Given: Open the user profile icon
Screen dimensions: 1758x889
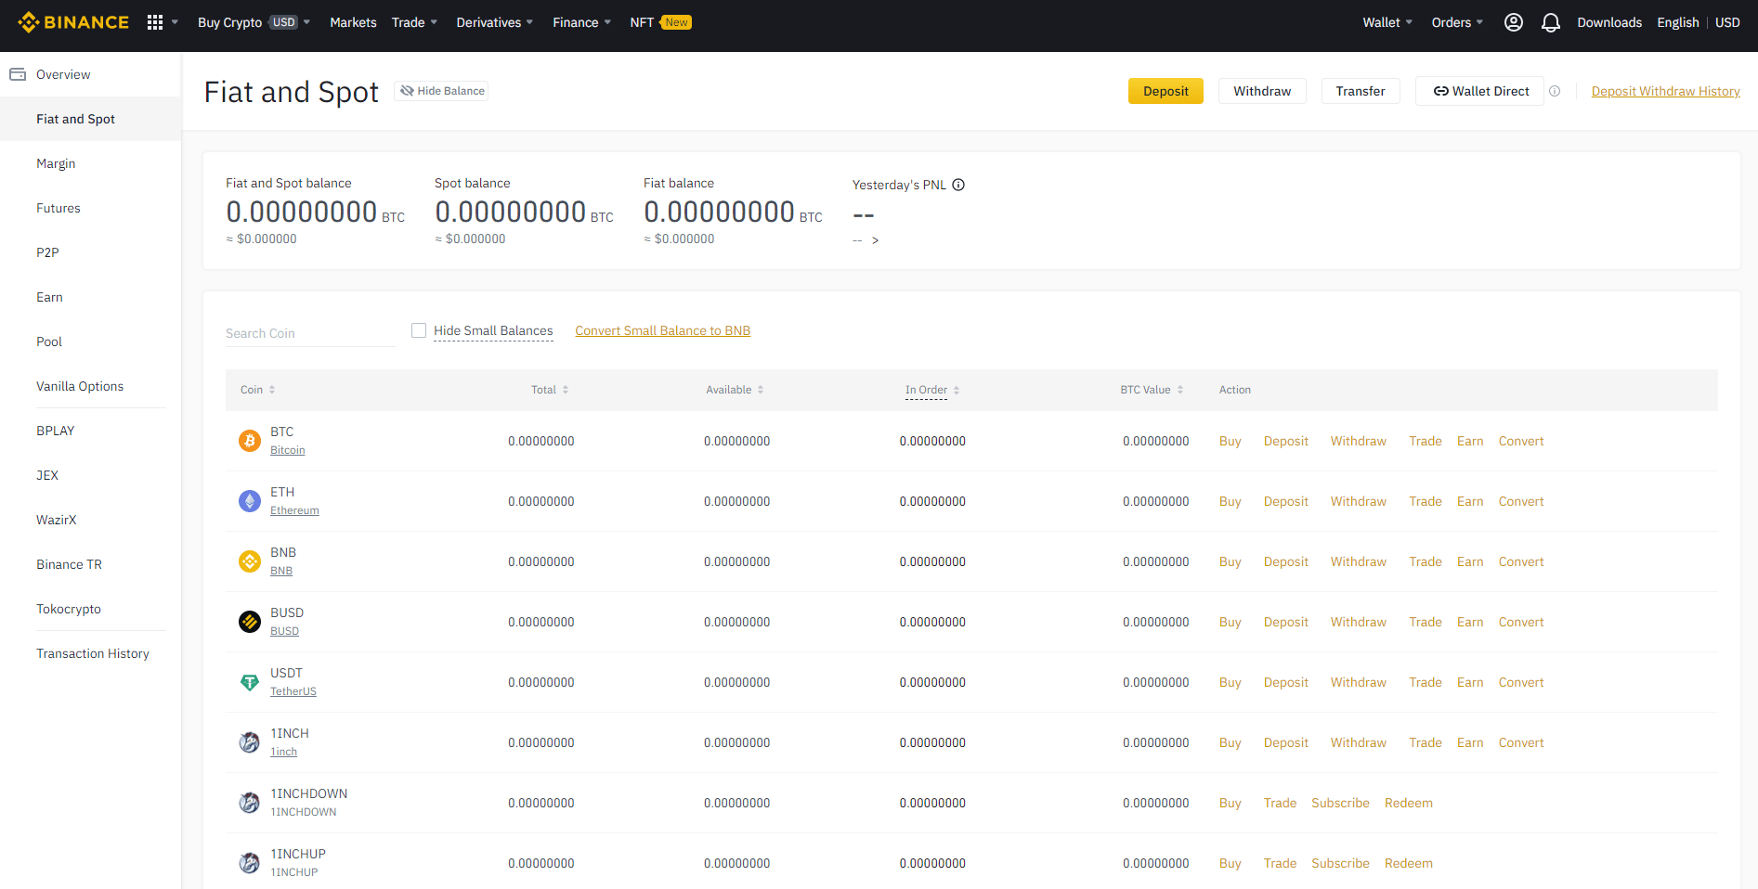Looking at the screenshot, I should [x=1514, y=22].
